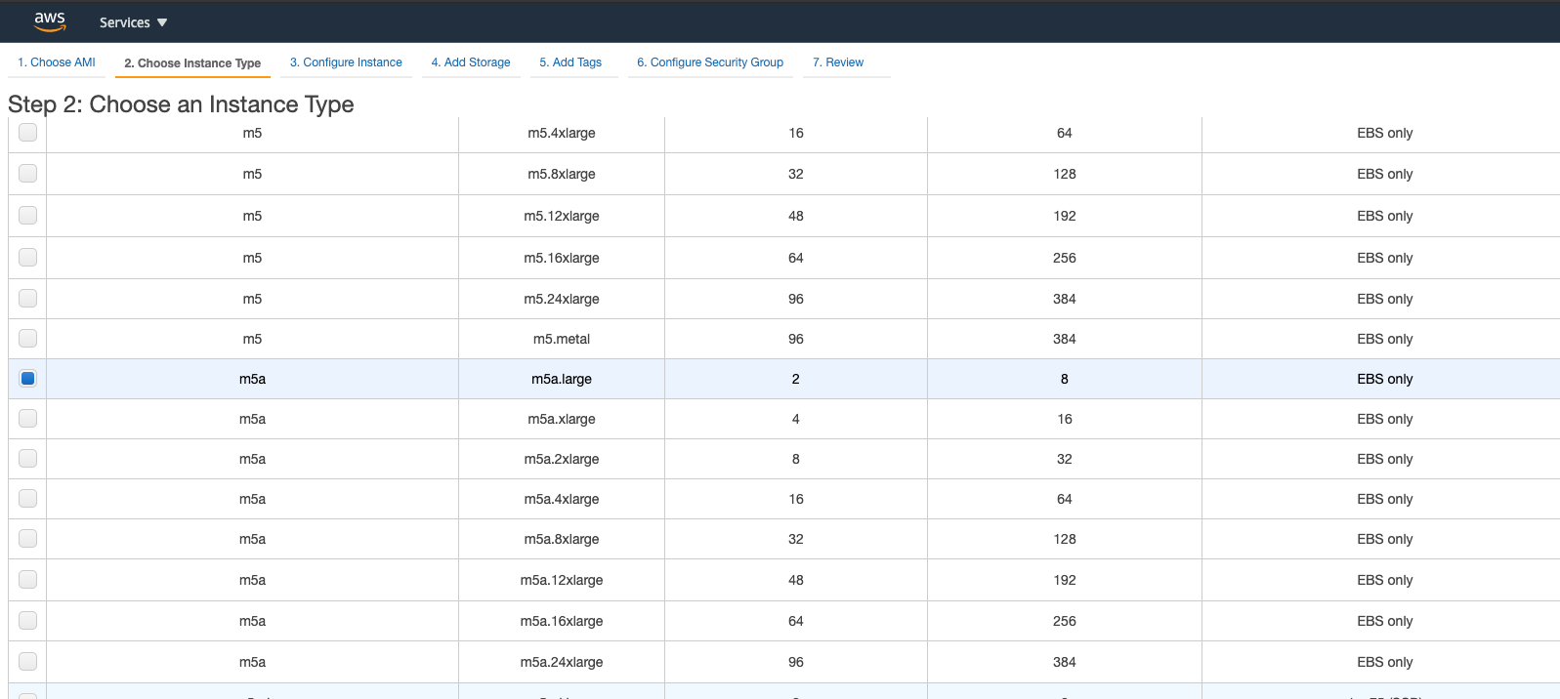The width and height of the screenshot is (1560, 699).
Task: Click the m5.24xlarge type cell
Action: point(562,299)
